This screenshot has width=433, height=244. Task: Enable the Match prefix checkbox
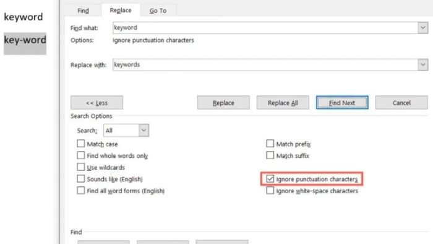(270, 144)
